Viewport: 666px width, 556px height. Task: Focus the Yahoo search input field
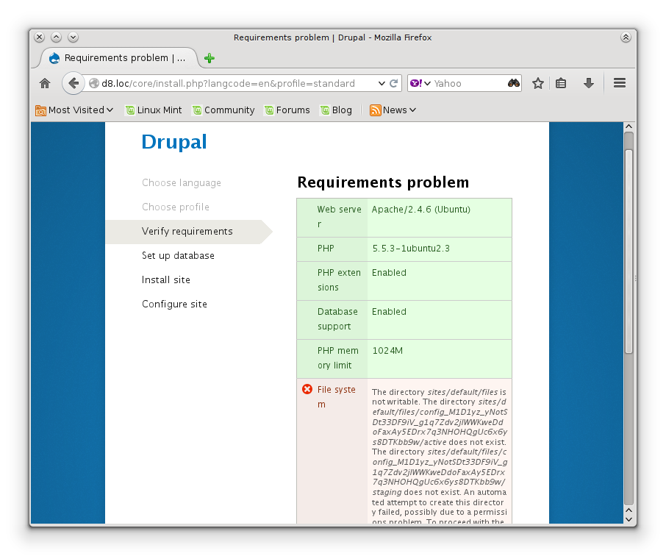(x=469, y=83)
